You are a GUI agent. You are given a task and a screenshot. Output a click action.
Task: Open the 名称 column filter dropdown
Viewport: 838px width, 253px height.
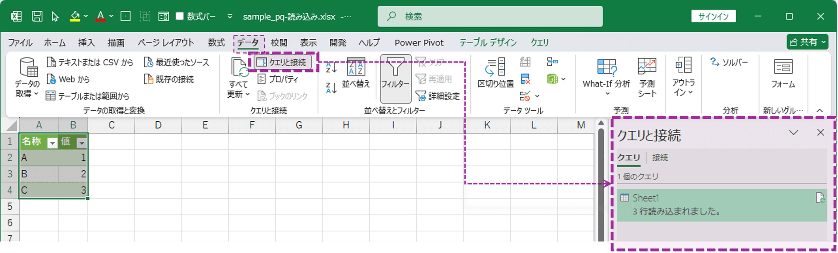[x=52, y=143]
